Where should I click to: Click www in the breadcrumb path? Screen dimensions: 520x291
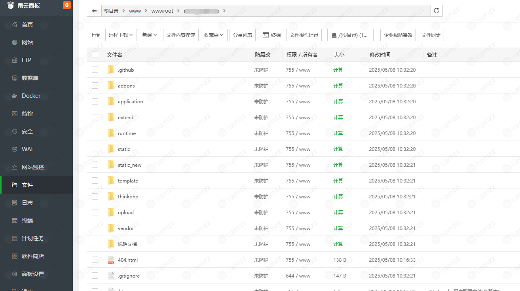(135, 11)
